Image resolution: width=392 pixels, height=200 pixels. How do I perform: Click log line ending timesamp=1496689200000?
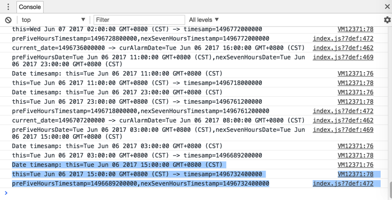pos(137,156)
